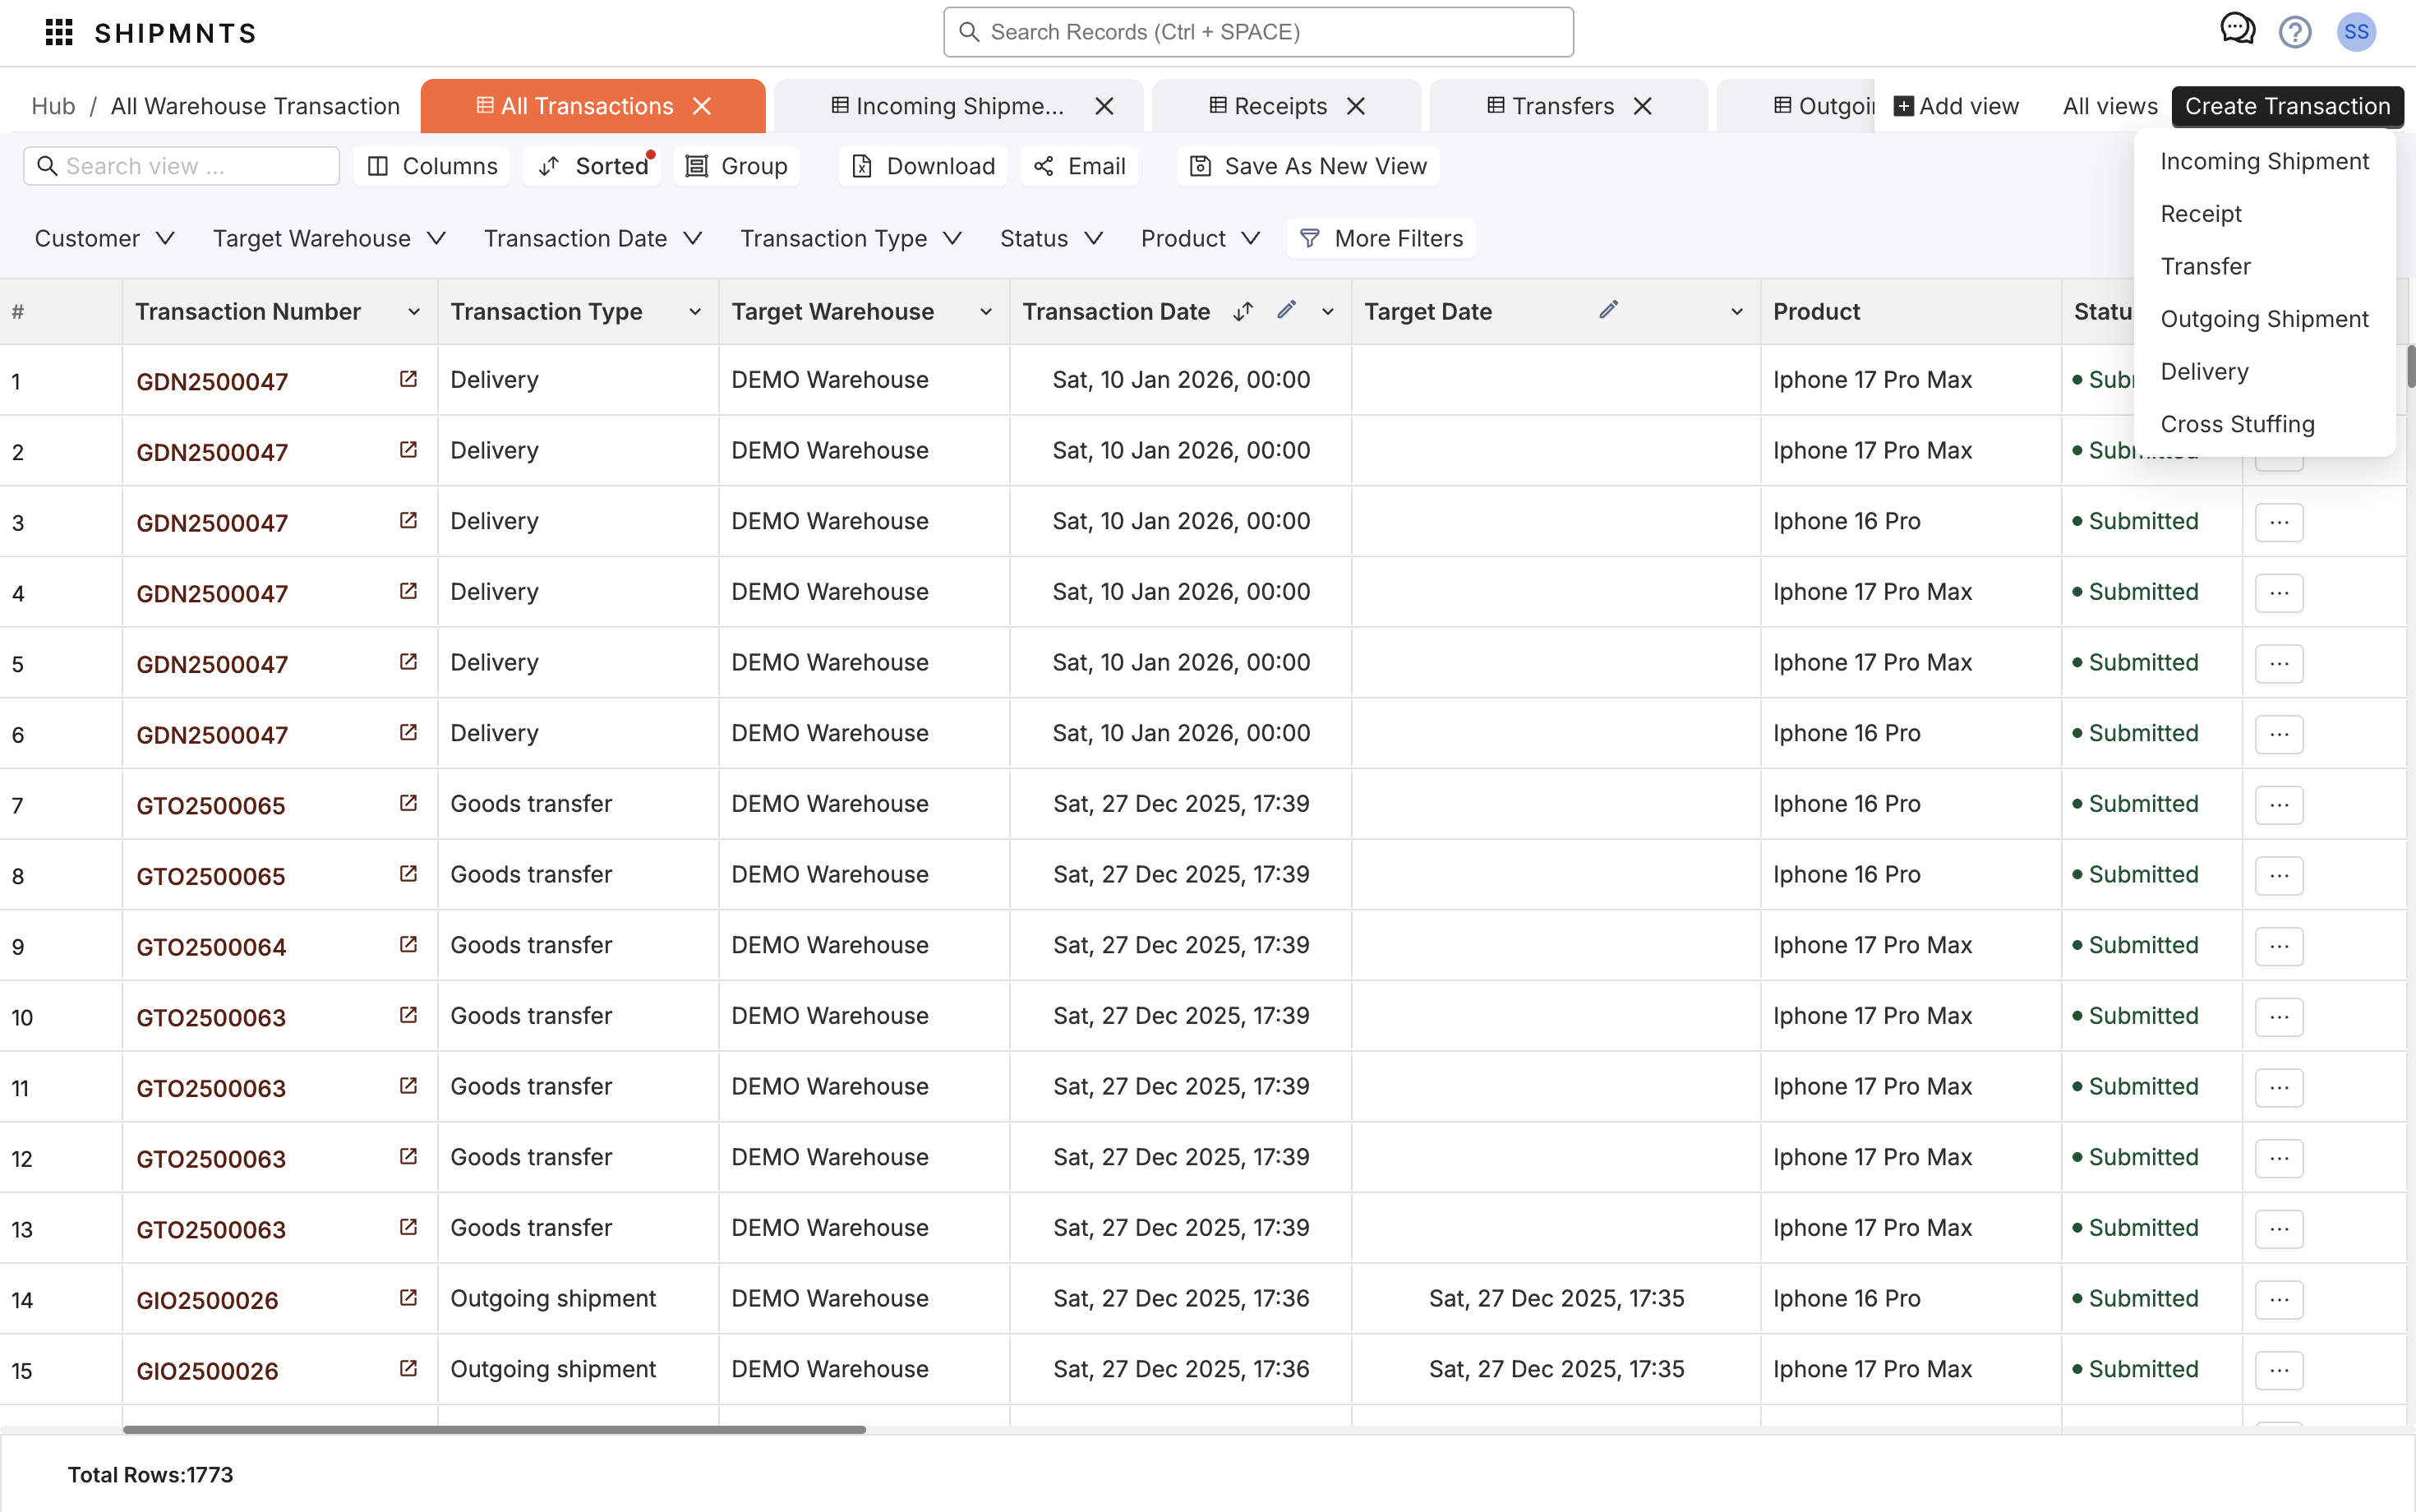Open the chat messages icon

click(2237, 30)
